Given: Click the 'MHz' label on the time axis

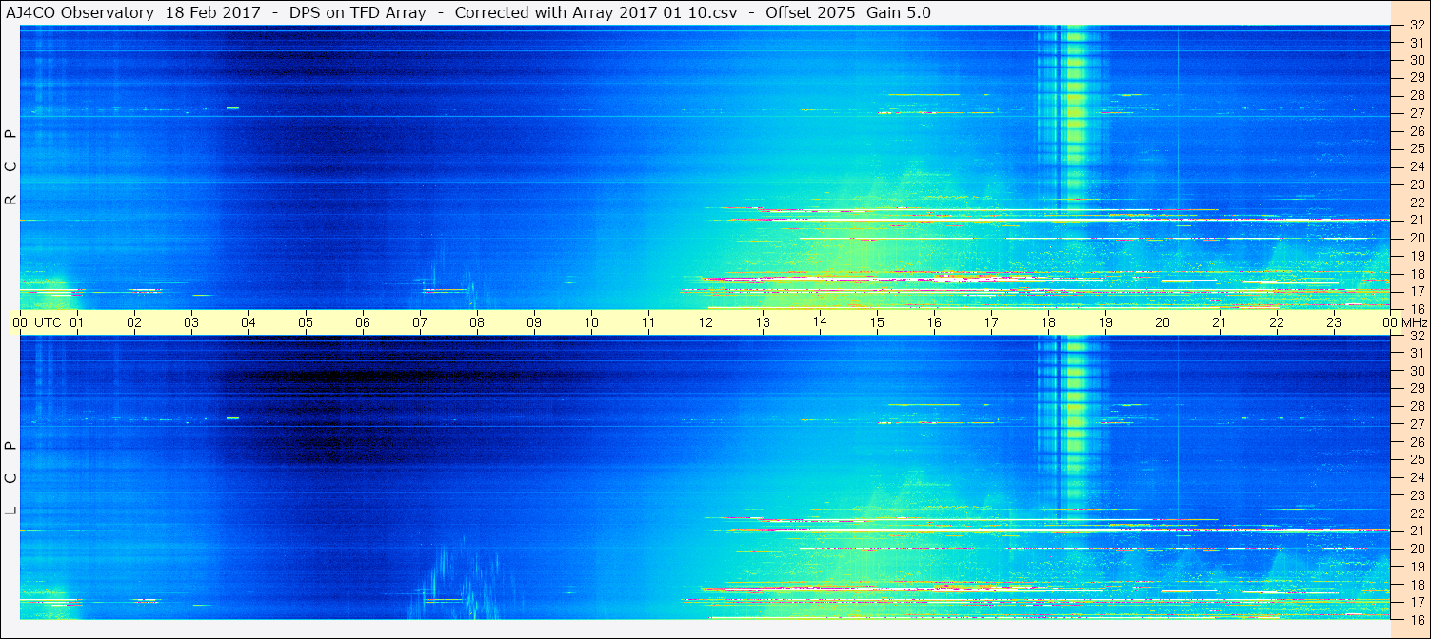Looking at the screenshot, I should [x=1413, y=322].
